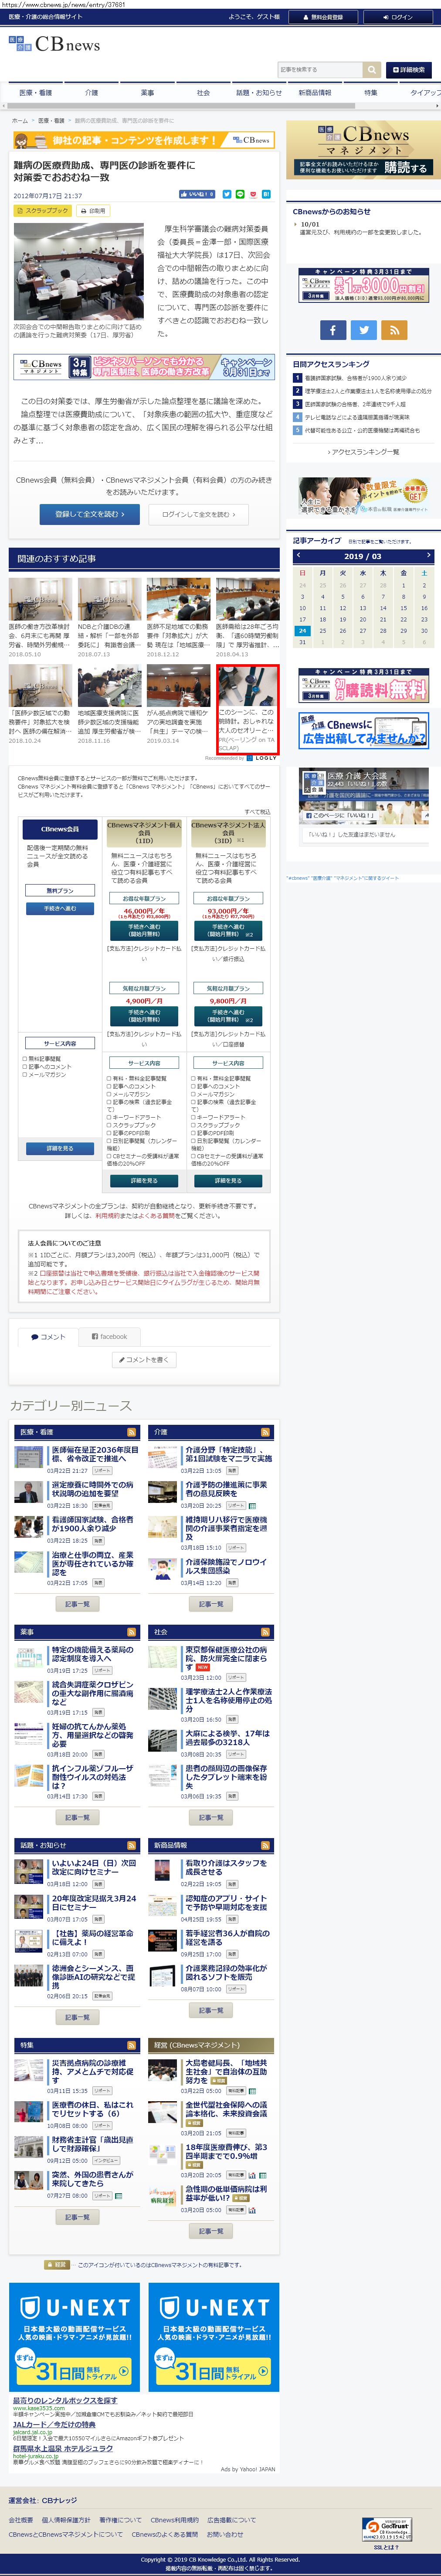Share the article via the Twitter icon
This screenshot has height=2576, width=441.
227,194
